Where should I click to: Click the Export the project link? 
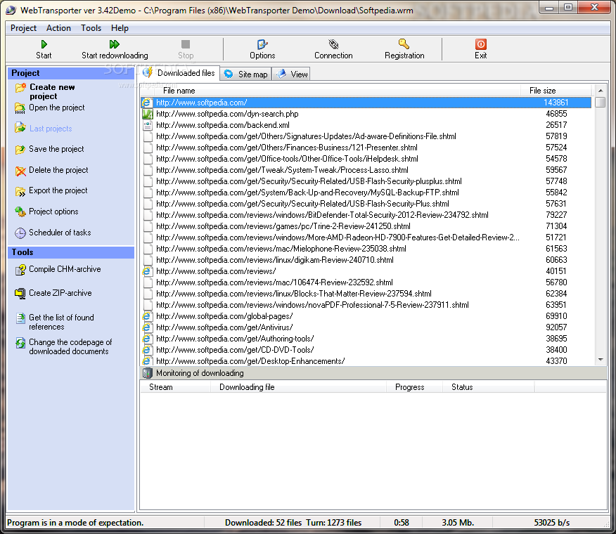coord(58,191)
